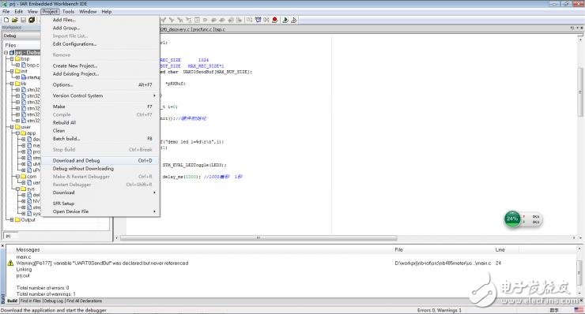Collapse the app folder node

point(18,133)
